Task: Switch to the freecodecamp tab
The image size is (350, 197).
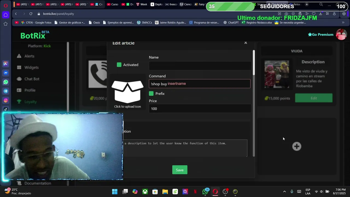Action: tap(171, 4)
